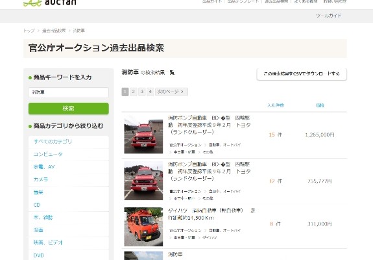This screenshot has height=260, width=373.
Task: Open the bottom 消防車 listing title
Action: pyautogui.click(x=175, y=255)
